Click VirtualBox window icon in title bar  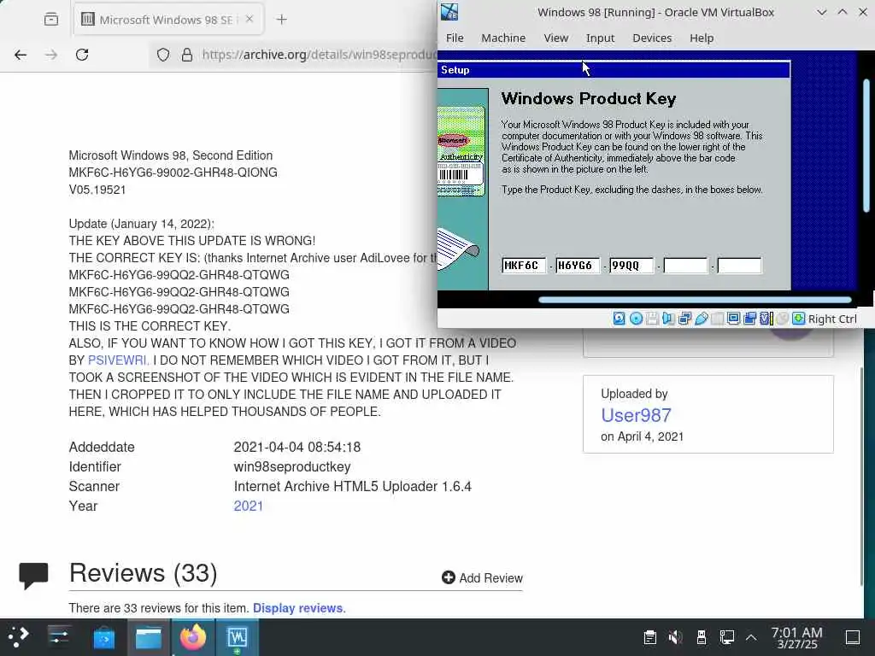449,12
